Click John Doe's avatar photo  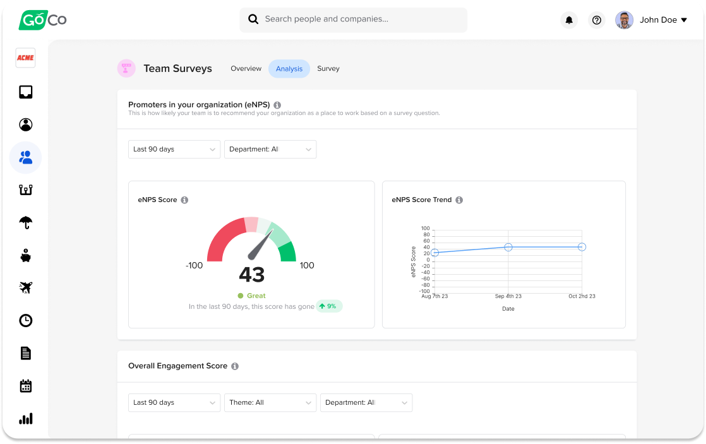[x=624, y=20]
